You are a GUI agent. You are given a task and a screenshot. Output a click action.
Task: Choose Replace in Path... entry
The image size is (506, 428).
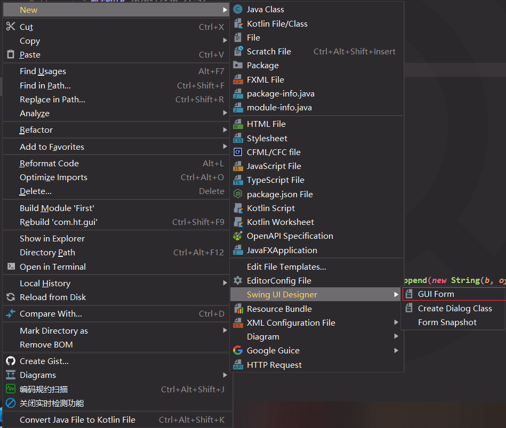[116, 99]
